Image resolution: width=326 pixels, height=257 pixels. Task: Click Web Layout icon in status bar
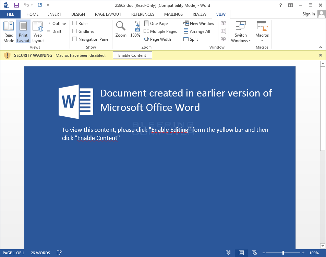point(254,253)
